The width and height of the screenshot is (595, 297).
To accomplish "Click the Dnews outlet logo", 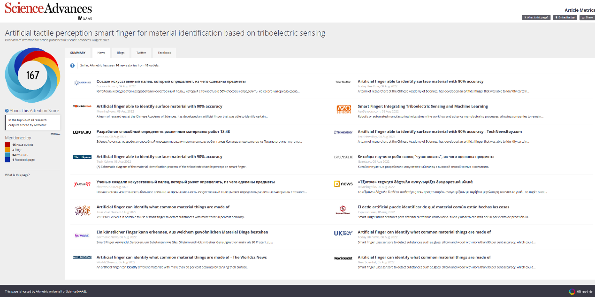I will tap(343, 184).
